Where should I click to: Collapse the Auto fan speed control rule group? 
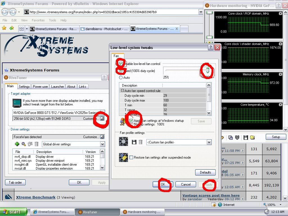(x=123, y=91)
